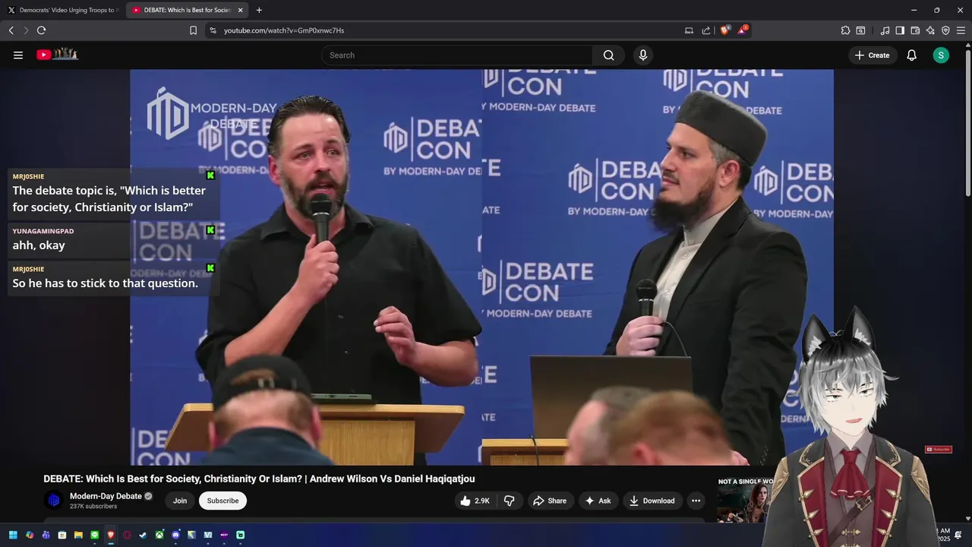Open Leo AI sparkle icon
This screenshot has height=547, width=972.
tap(930, 30)
